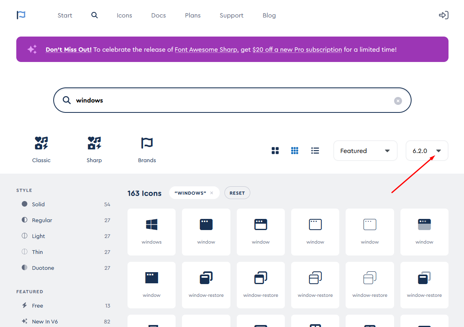The image size is (464, 327).
Task: Open the sharp square-cornered window icon card
Action: (x=151, y=285)
